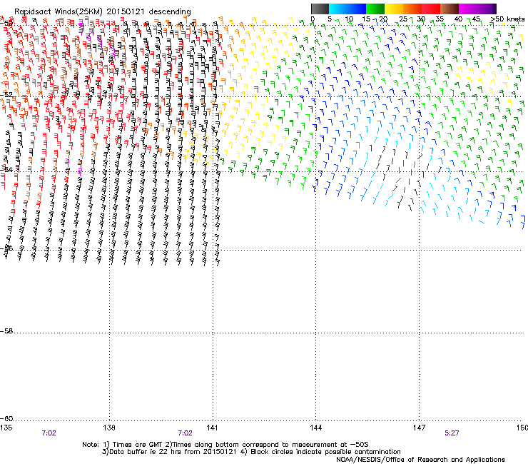Click the '135' longitude axis label
This screenshot has width=528, height=464.
coord(6,428)
